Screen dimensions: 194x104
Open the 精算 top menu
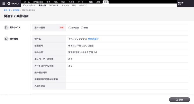(x=91, y=2)
